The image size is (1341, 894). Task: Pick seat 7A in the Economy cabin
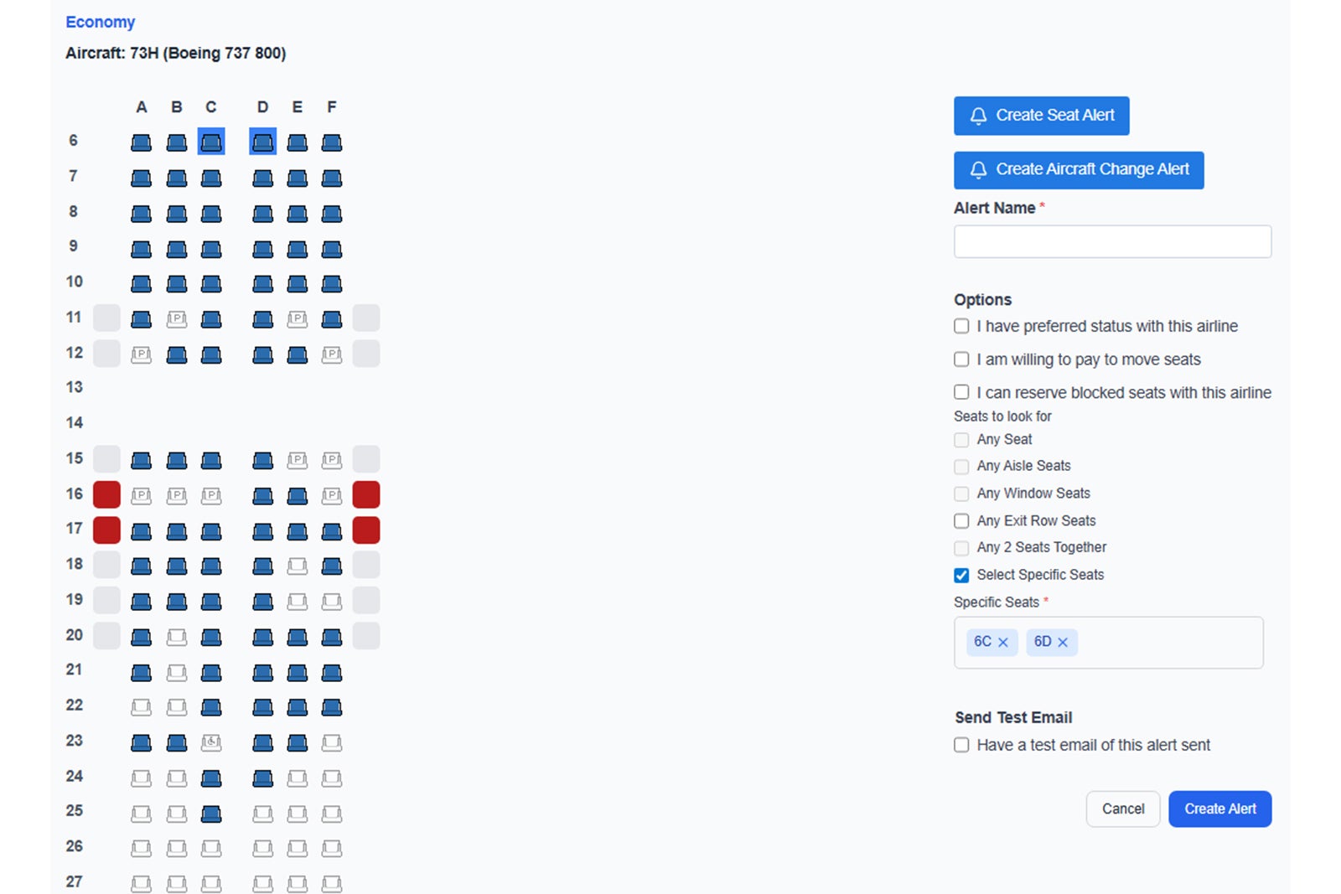(x=142, y=178)
